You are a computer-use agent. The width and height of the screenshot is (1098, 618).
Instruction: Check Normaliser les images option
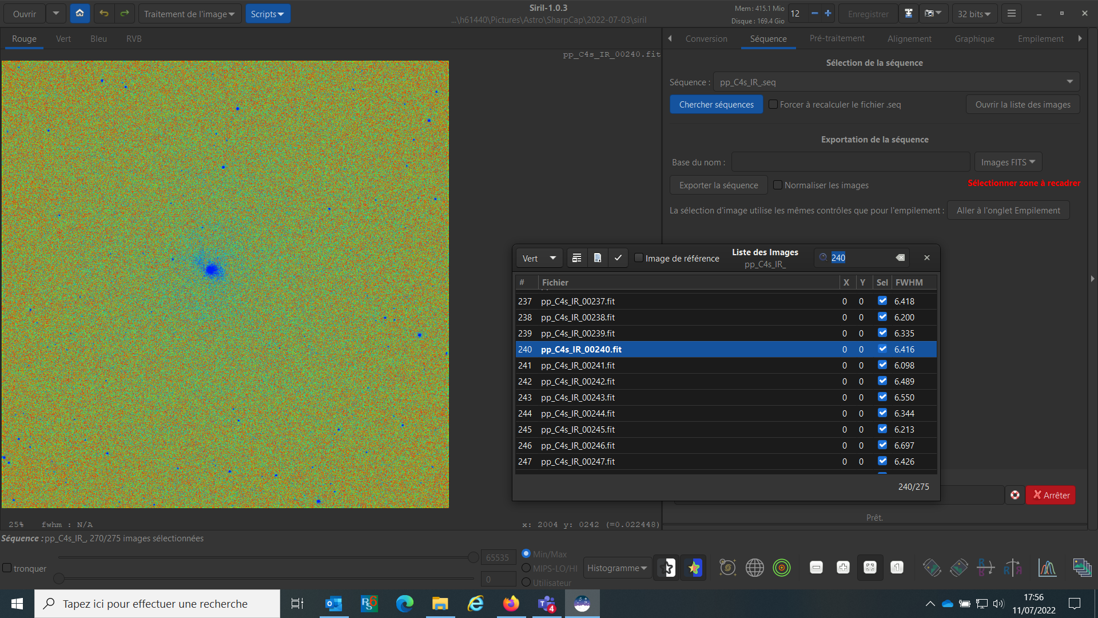(778, 185)
